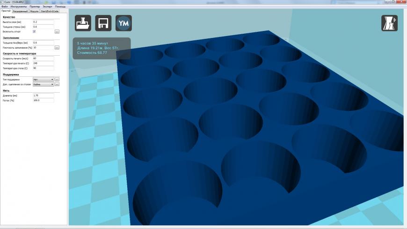Switch to the Простой tab
Image resolution: width=407 pixels, height=229 pixels.
[6, 11]
